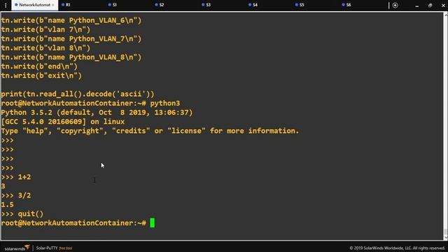Click the 'python3' command at the shell prompt

coord(165,104)
